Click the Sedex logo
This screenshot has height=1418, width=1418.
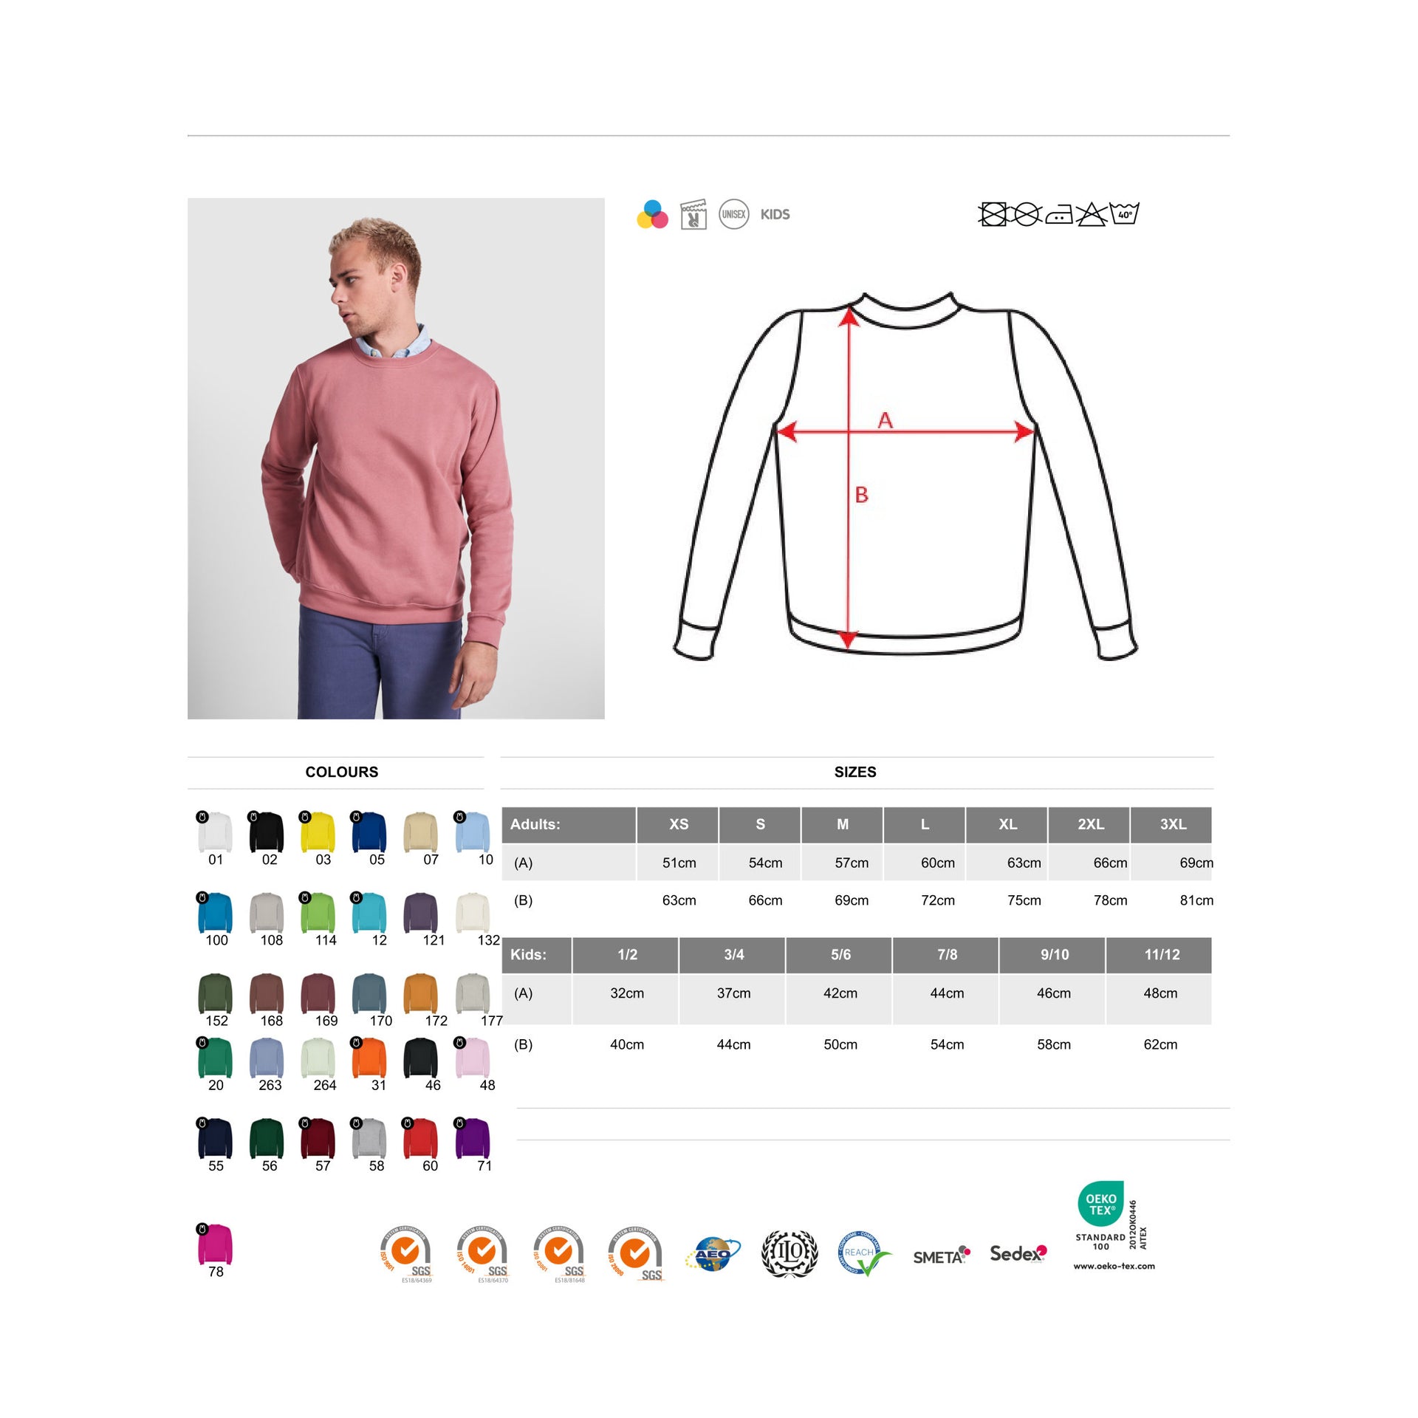[1018, 1253]
